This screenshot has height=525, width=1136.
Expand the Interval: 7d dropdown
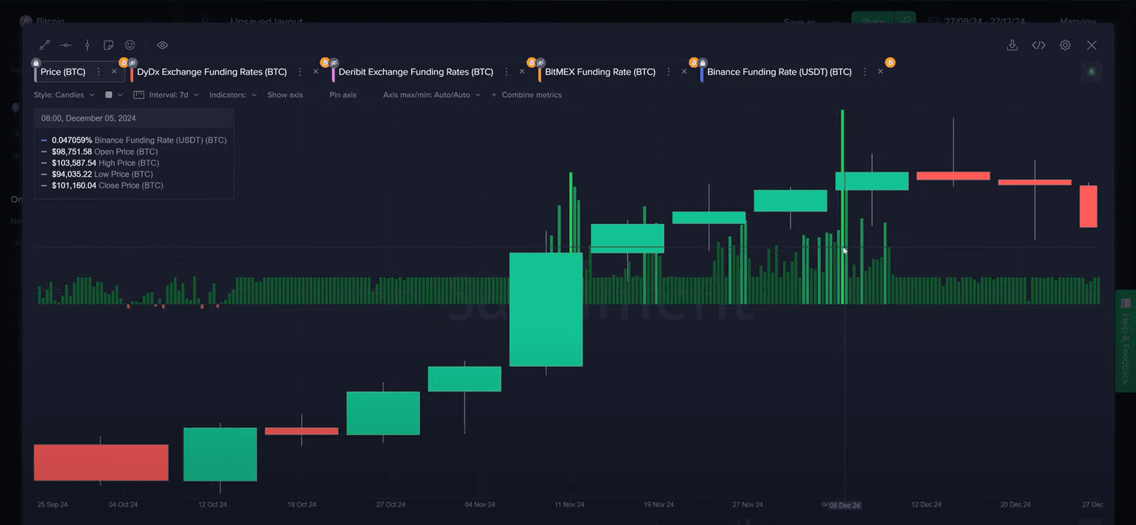(x=166, y=95)
